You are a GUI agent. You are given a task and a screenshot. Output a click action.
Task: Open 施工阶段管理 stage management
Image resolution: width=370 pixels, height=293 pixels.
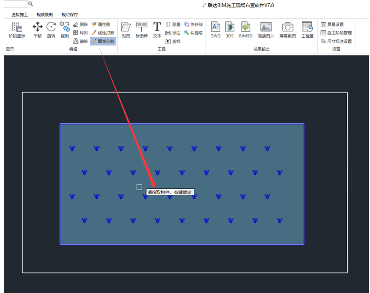[x=336, y=33]
